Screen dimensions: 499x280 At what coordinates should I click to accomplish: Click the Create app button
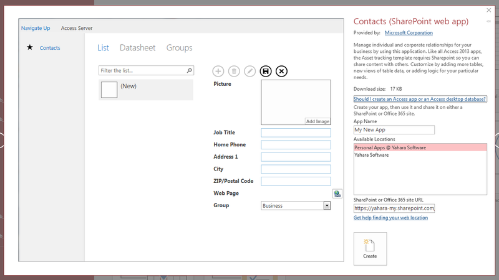point(370,248)
